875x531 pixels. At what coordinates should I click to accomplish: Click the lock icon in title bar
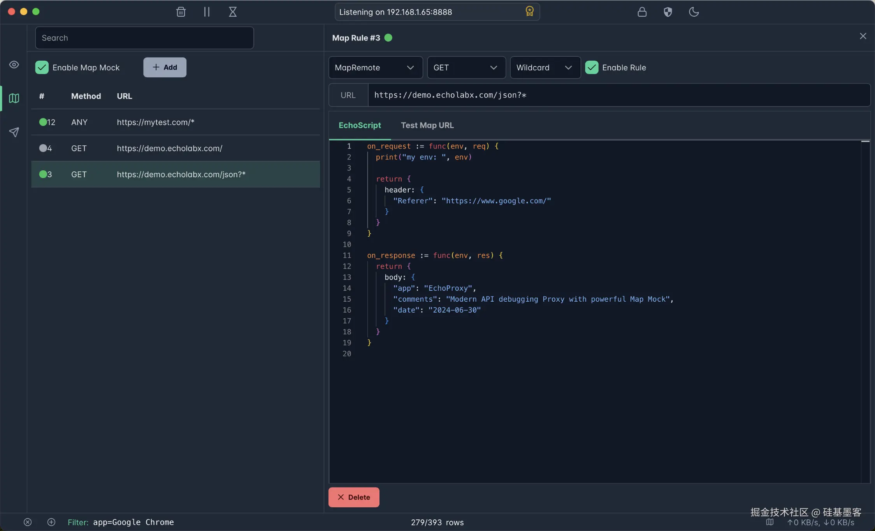(642, 12)
